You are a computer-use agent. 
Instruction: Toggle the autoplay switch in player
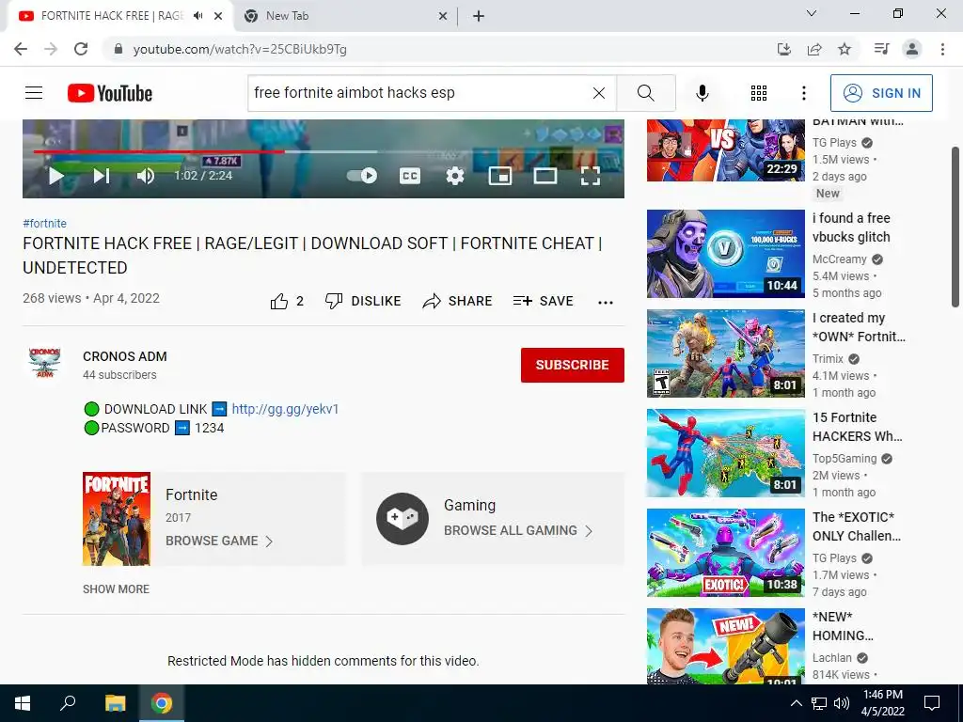click(362, 176)
